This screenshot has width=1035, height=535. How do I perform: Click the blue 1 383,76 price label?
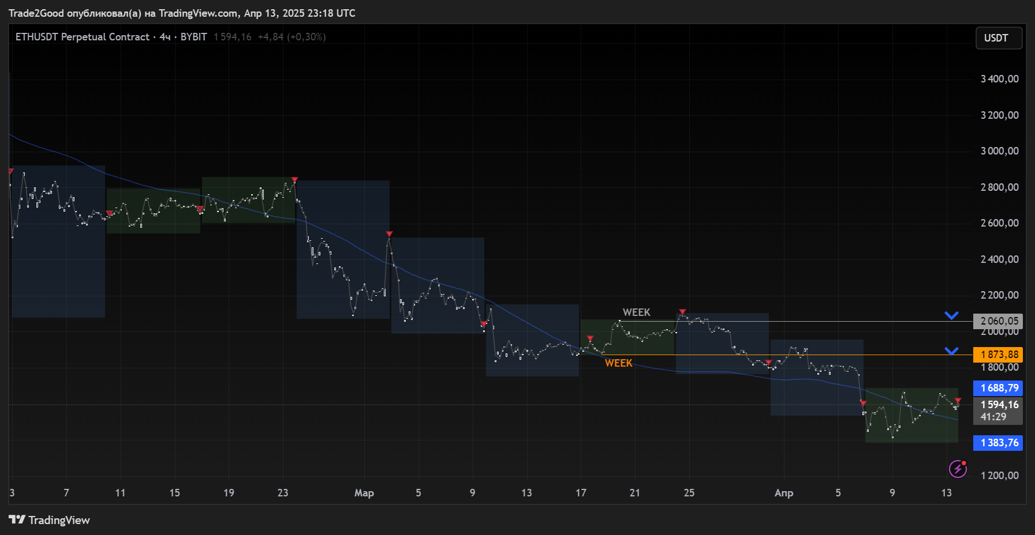pyautogui.click(x=998, y=443)
